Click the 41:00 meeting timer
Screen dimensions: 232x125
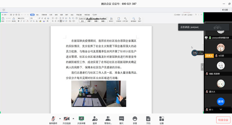coord(225,10)
